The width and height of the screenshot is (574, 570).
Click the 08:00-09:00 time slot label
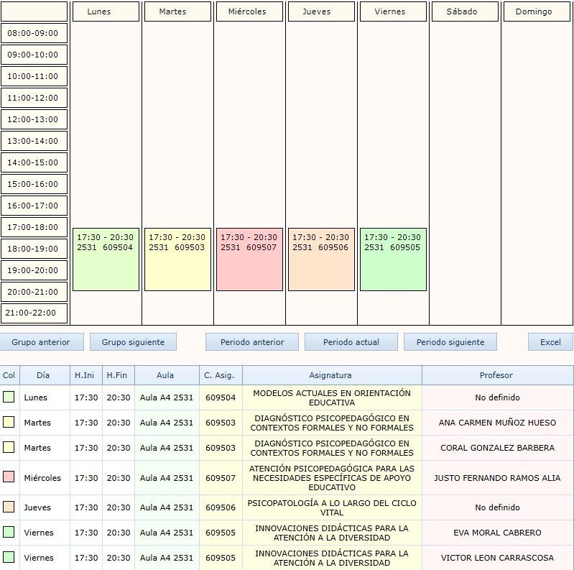click(34, 33)
